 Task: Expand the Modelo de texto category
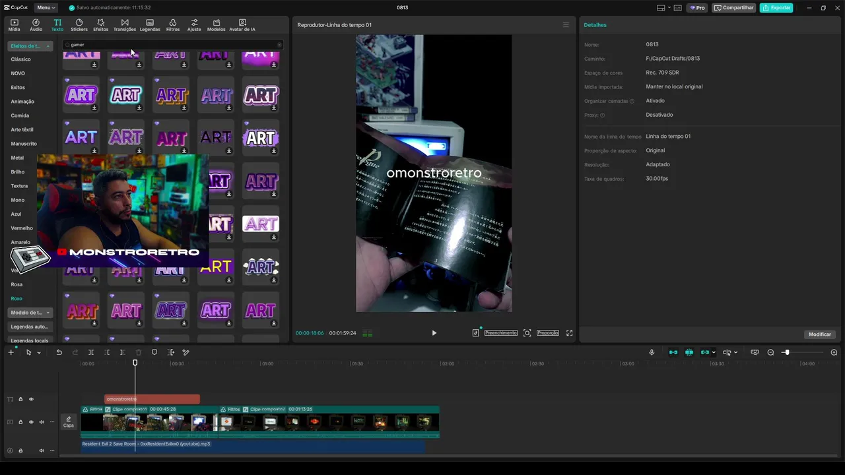pos(30,313)
